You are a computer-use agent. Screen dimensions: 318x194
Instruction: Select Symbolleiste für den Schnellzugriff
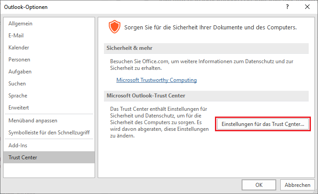(x=49, y=133)
